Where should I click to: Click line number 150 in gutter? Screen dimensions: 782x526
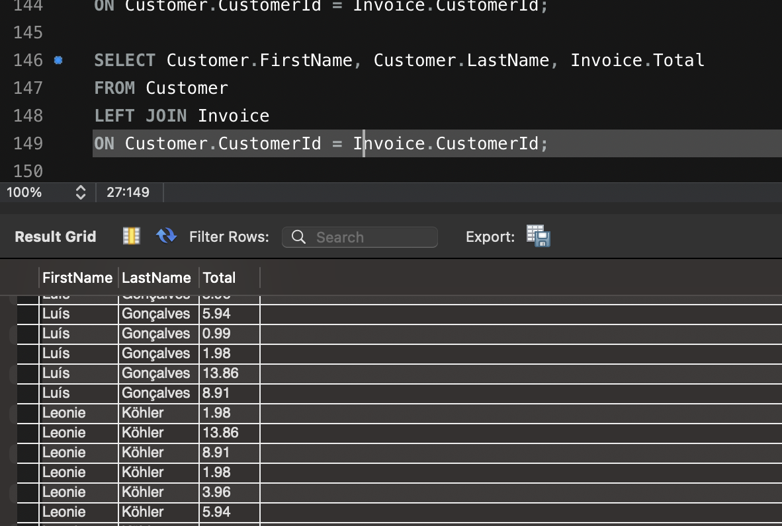(28, 171)
